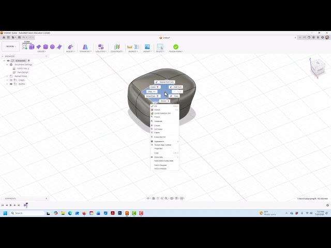Collapse the Document Settings node

[x=7, y=65]
